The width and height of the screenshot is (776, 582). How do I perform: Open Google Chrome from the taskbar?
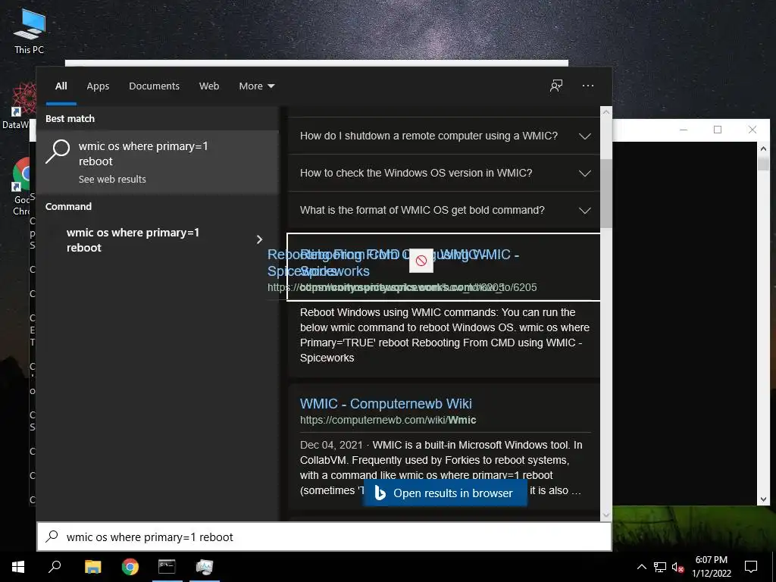(x=130, y=567)
